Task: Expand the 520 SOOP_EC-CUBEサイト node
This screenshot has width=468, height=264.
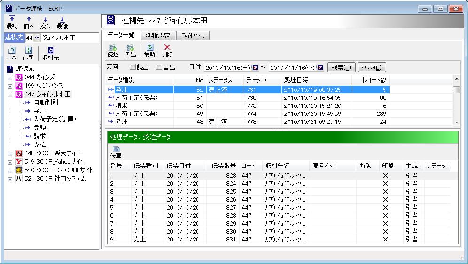Action: (10, 171)
